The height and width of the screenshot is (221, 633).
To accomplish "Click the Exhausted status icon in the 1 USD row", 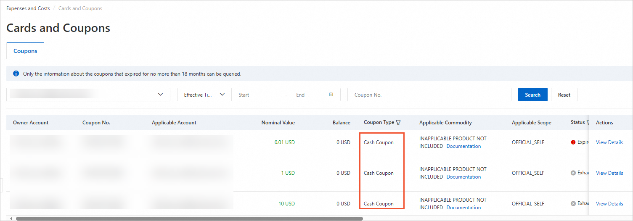I will pos(573,173).
